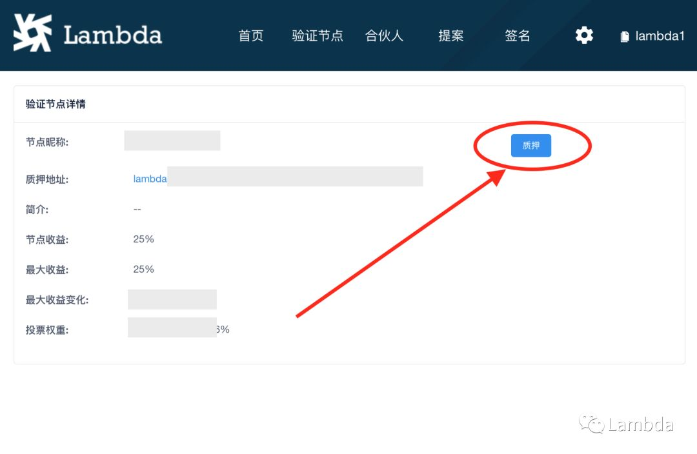Viewport: 697px width, 454px height.
Task: Go to the 首页 home page
Action: [251, 36]
